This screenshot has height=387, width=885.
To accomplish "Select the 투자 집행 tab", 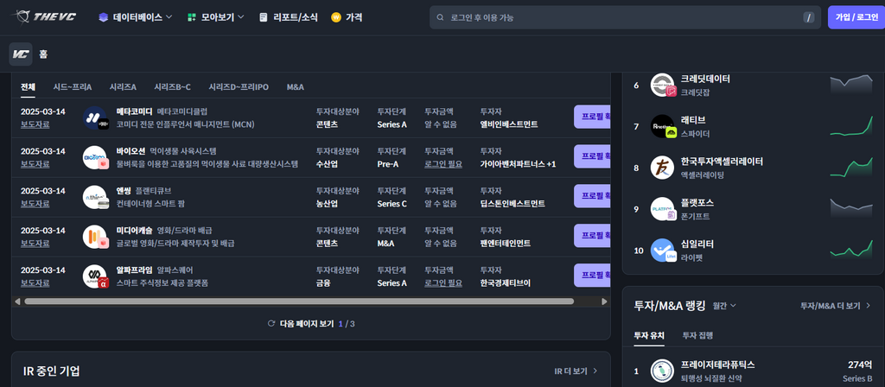I will point(697,335).
